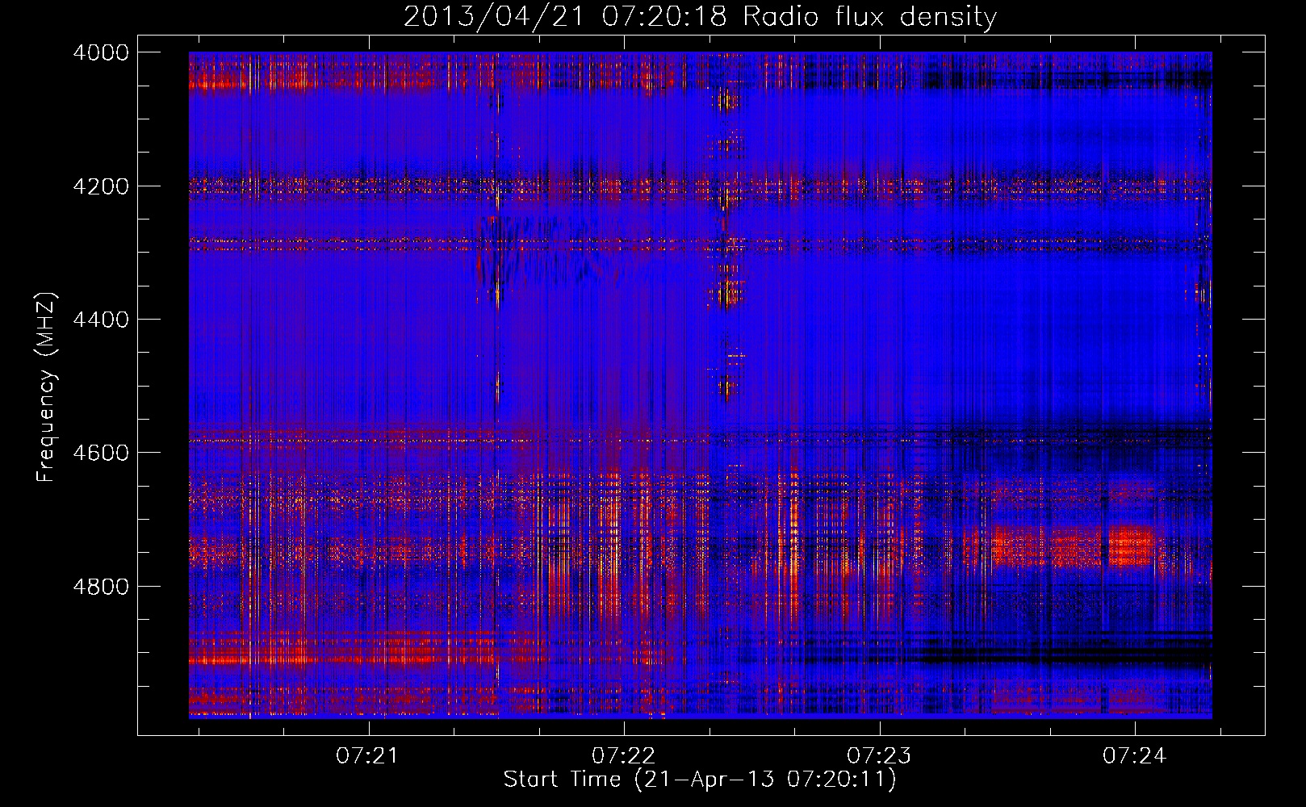The width and height of the screenshot is (1306, 807).
Task: Click the 4200 frequency axis label
Action: [x=101, y=186]
